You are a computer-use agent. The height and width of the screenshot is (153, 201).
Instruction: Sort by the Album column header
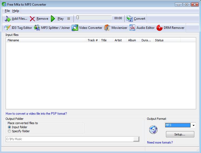[x=133, y=40]
